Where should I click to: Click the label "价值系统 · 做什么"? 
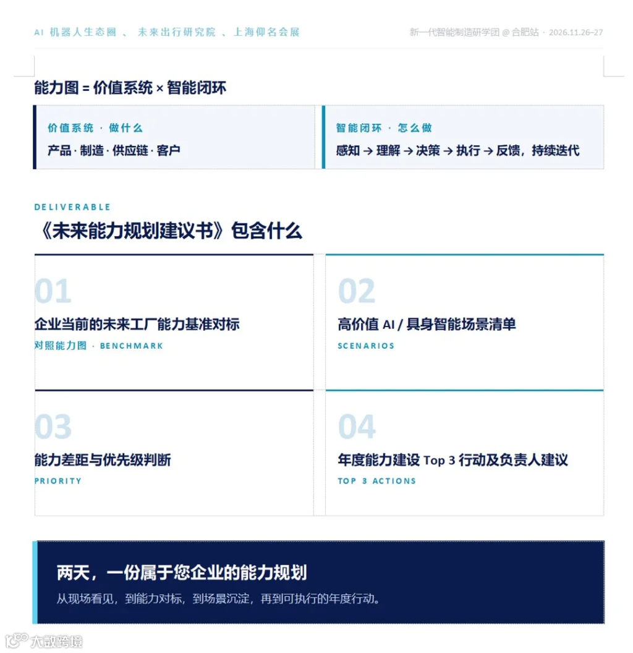(95, 128)
